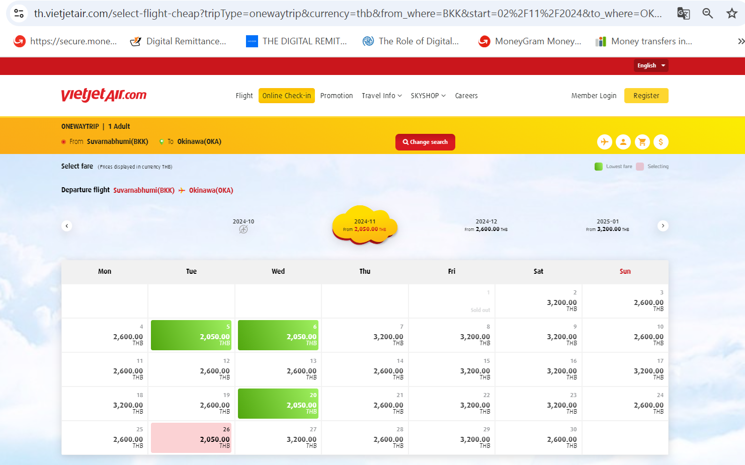Select November 15 fare 3,200.00

coord(452,369)
